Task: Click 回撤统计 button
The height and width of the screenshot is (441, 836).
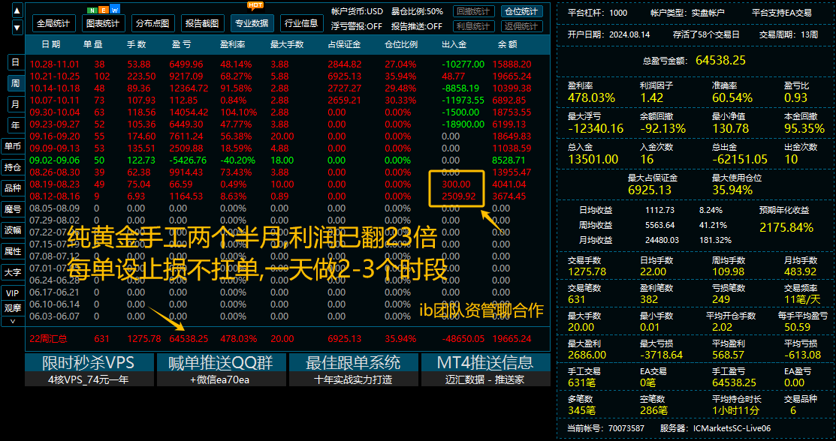Action: click(473, 11)
